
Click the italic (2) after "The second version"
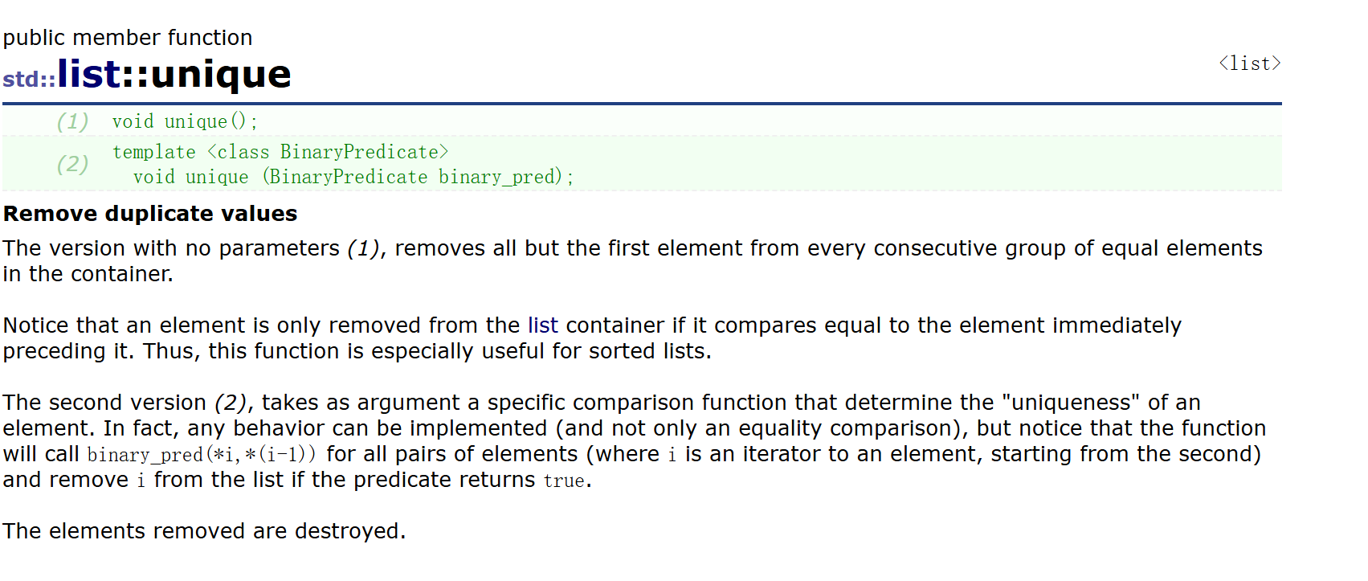coord(231,403)
